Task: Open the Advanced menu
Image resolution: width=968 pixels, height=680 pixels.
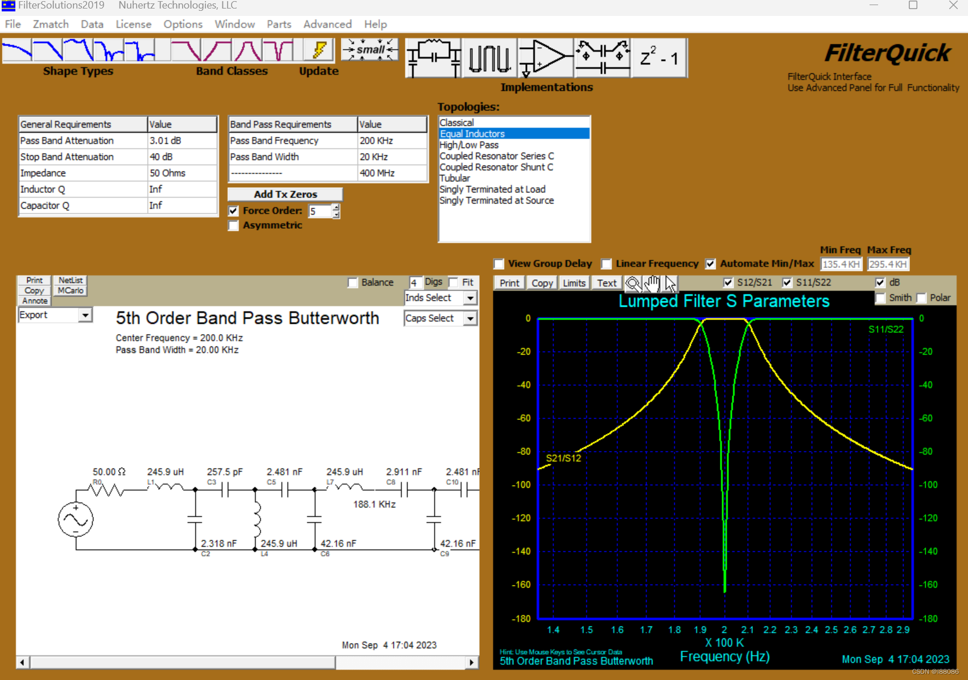Action: (327, 24)
